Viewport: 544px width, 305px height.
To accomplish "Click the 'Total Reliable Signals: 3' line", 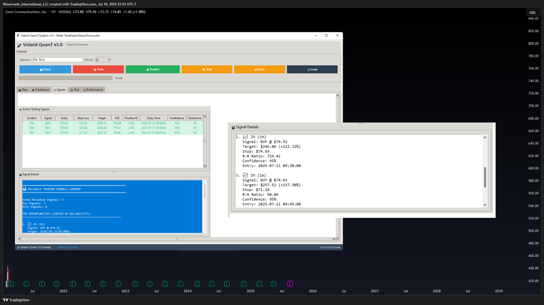I will [x=43, y=200].
